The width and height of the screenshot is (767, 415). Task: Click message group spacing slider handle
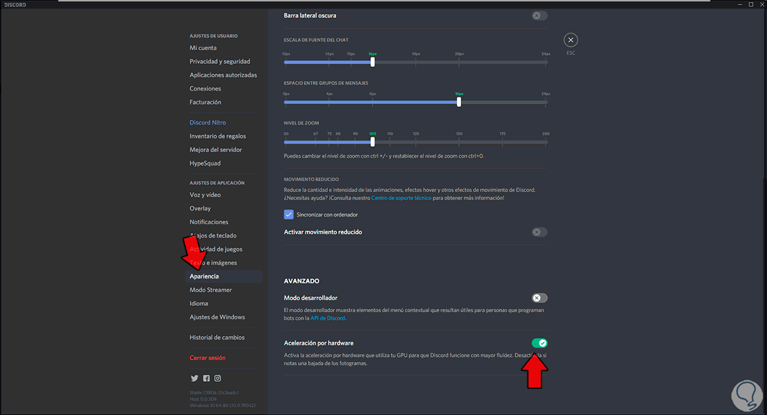click(x=459, y=102)
